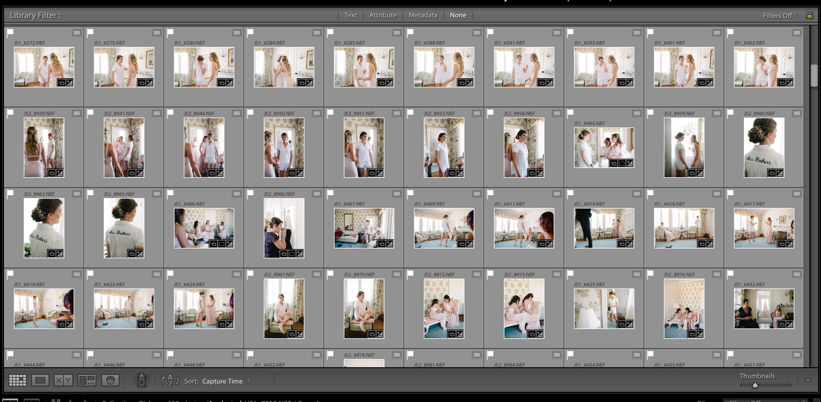Select the Text filter tab
This screenshot has height=402, width=821.
click(x=350, y=15)
